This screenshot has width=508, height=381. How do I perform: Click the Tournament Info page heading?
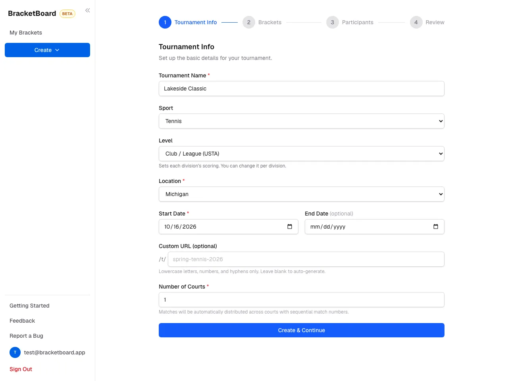(187, 47)
